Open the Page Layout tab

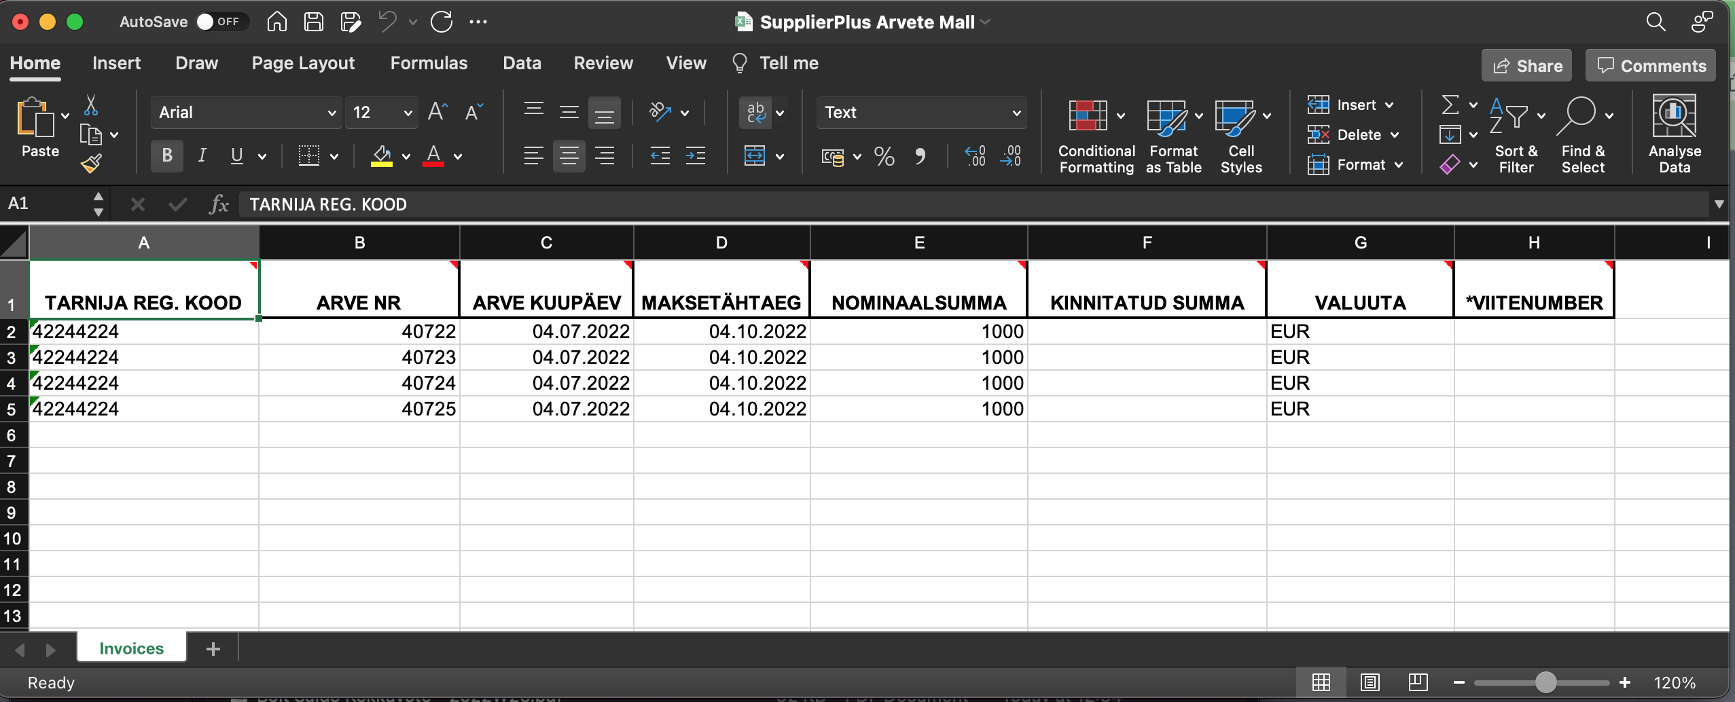pos(303,63)
